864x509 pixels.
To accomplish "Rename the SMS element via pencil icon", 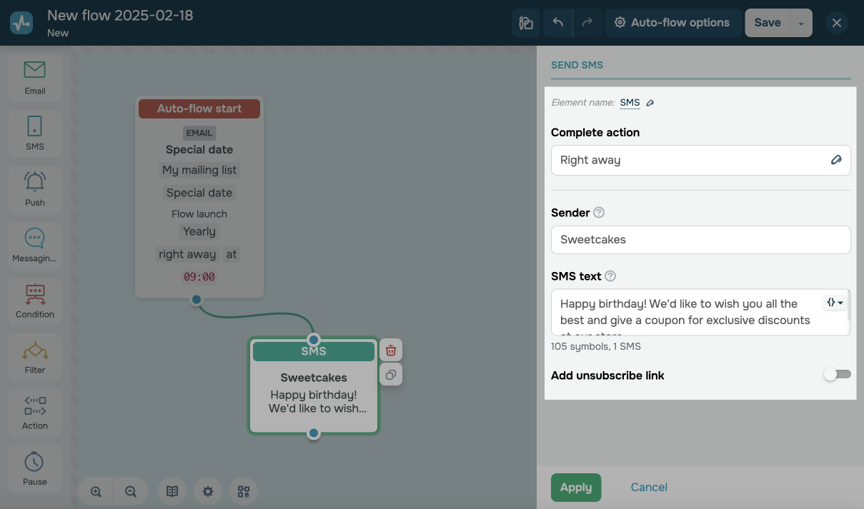I will pyautogui.click(x=650, y=103).
